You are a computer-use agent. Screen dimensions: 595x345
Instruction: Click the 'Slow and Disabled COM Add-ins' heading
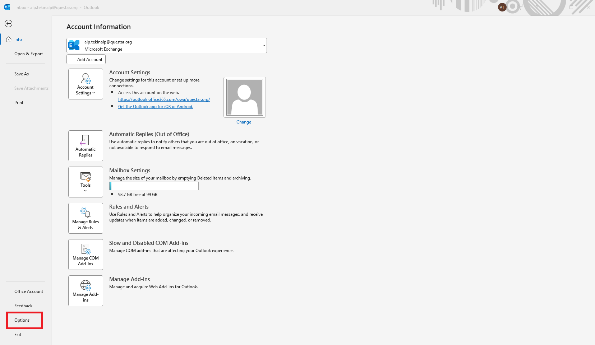(149, 243)
